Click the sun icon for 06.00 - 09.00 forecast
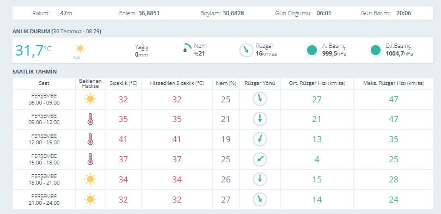This screenshot has width=441, height=214. pos(90,99)
